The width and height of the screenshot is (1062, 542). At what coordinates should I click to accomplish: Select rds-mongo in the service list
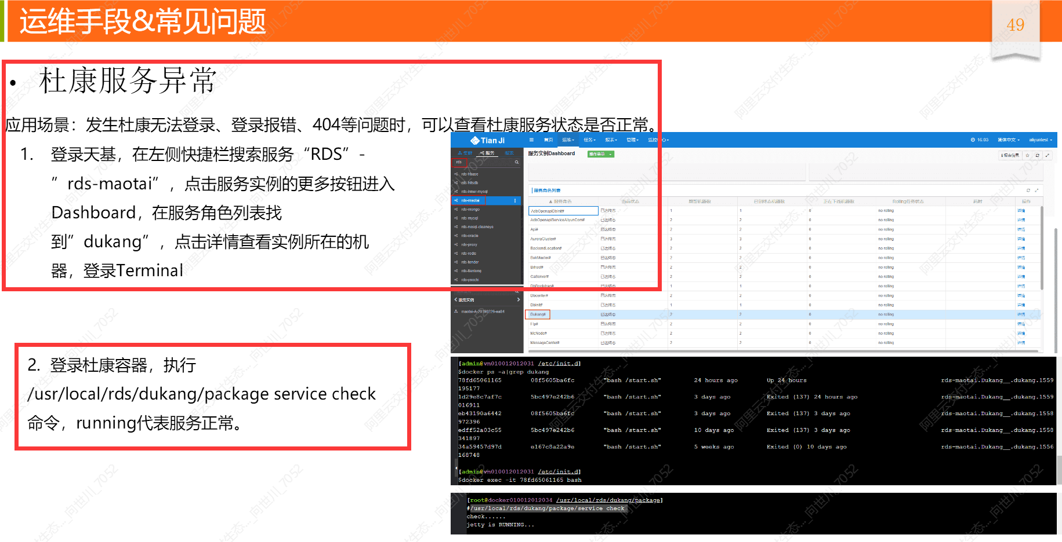(470, 210)
